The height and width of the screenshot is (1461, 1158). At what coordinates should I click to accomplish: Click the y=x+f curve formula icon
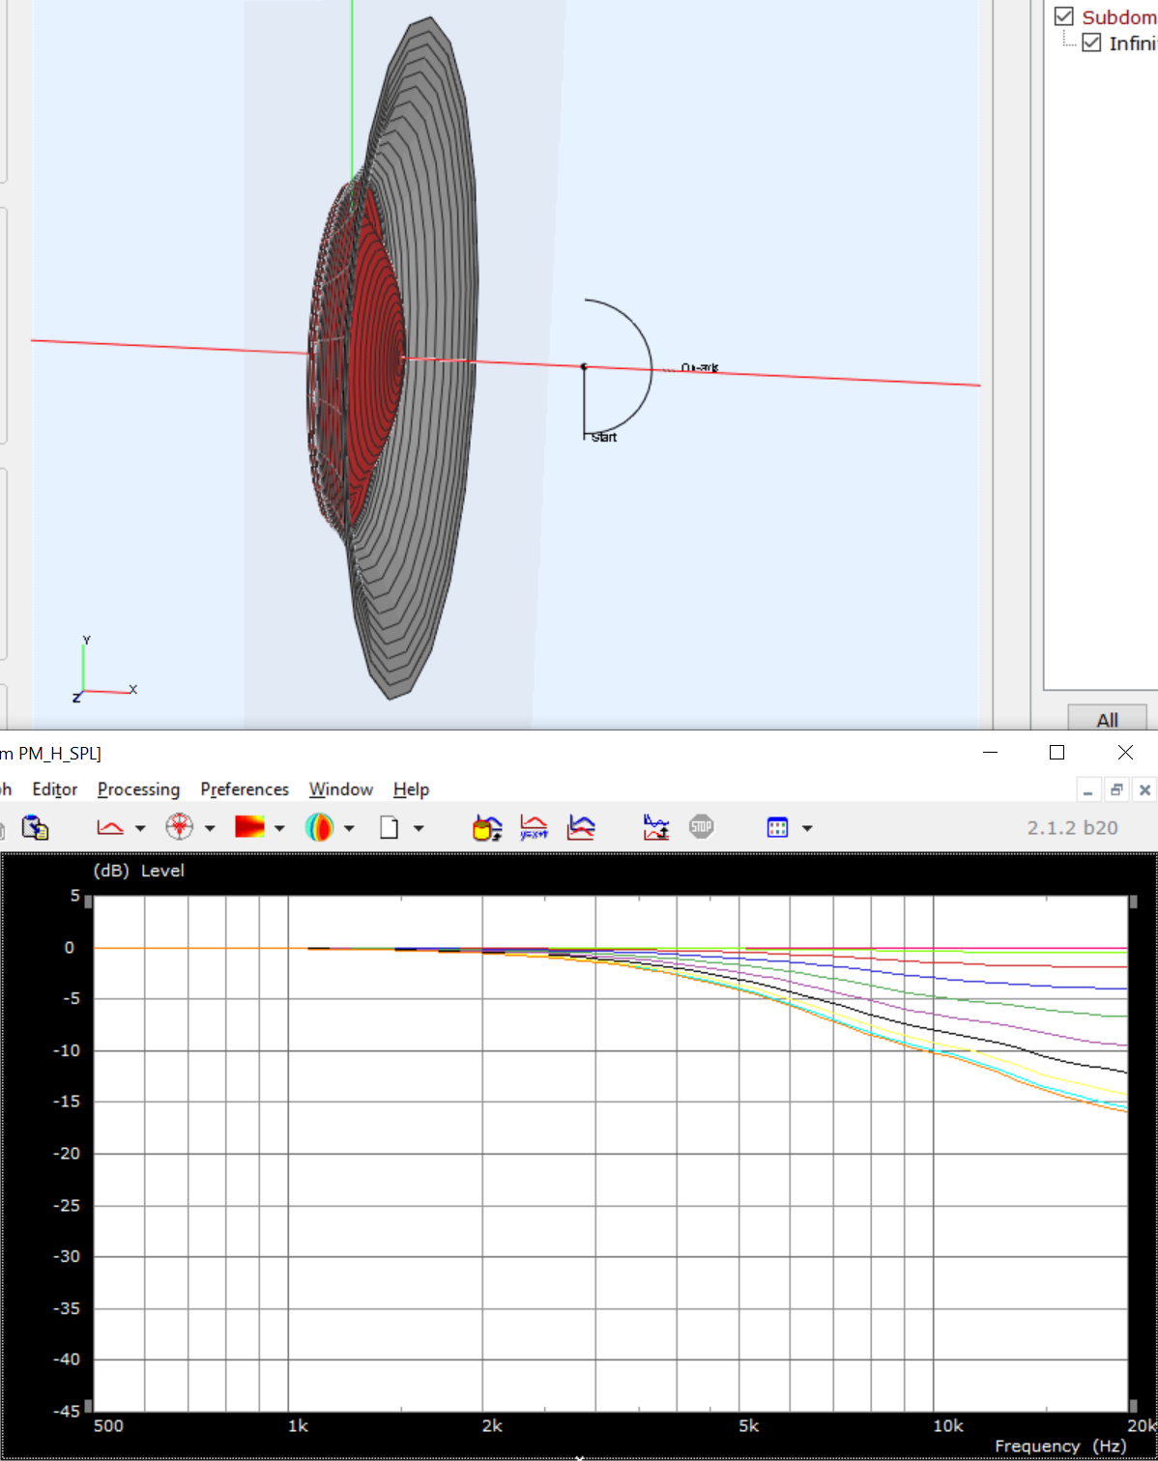(534, 828)
